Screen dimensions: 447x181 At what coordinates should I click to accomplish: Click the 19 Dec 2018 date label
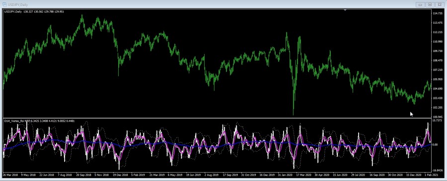point(120,175)
